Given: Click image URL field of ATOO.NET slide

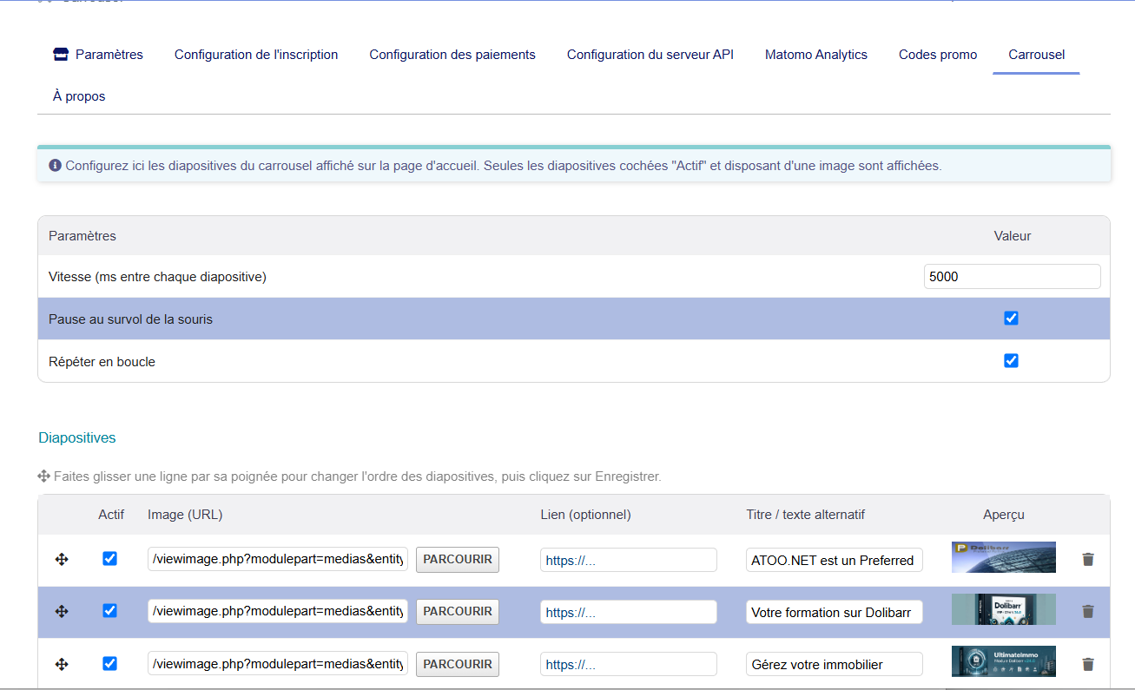Looking at the screenshot, I should [x=278, y=560].
